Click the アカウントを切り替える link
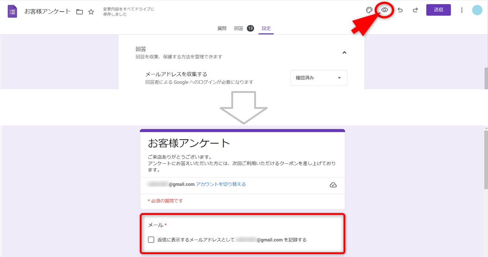 click(221, 184)
